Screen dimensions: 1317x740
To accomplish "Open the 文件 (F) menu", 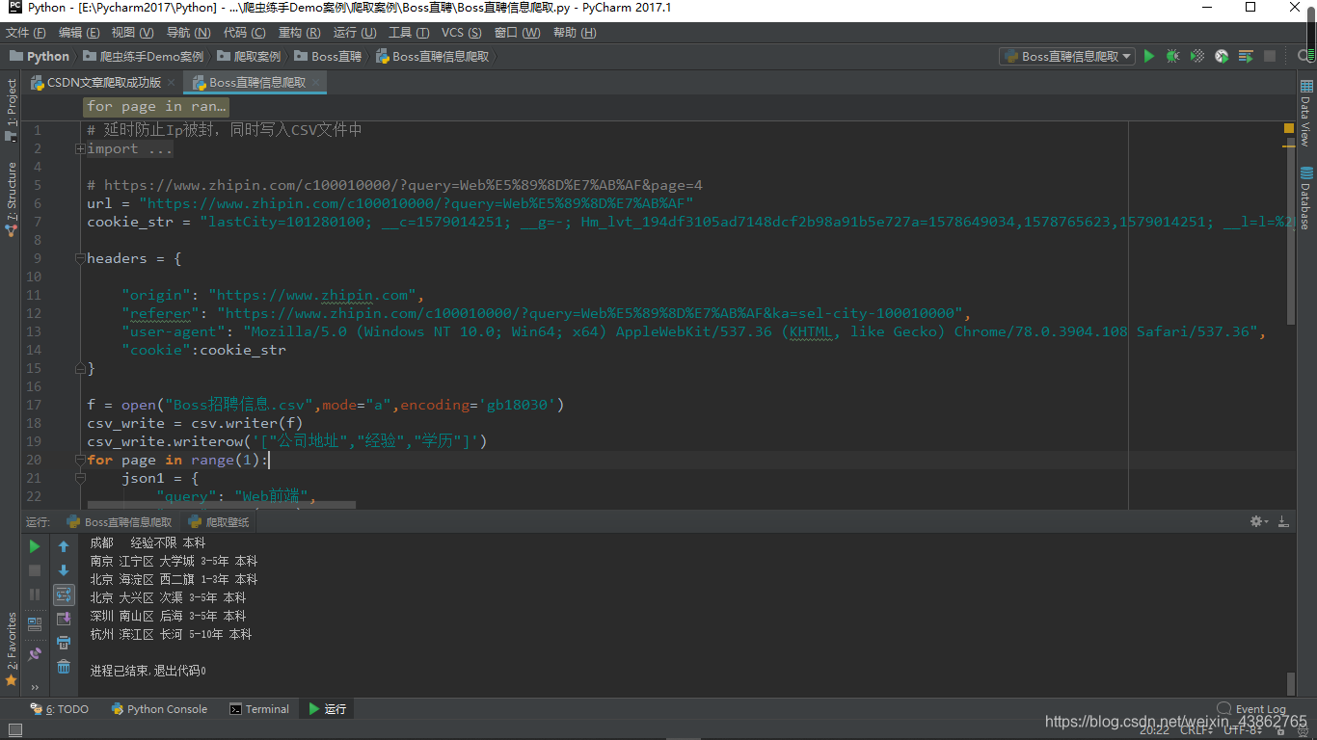I will tap(25, 33).
